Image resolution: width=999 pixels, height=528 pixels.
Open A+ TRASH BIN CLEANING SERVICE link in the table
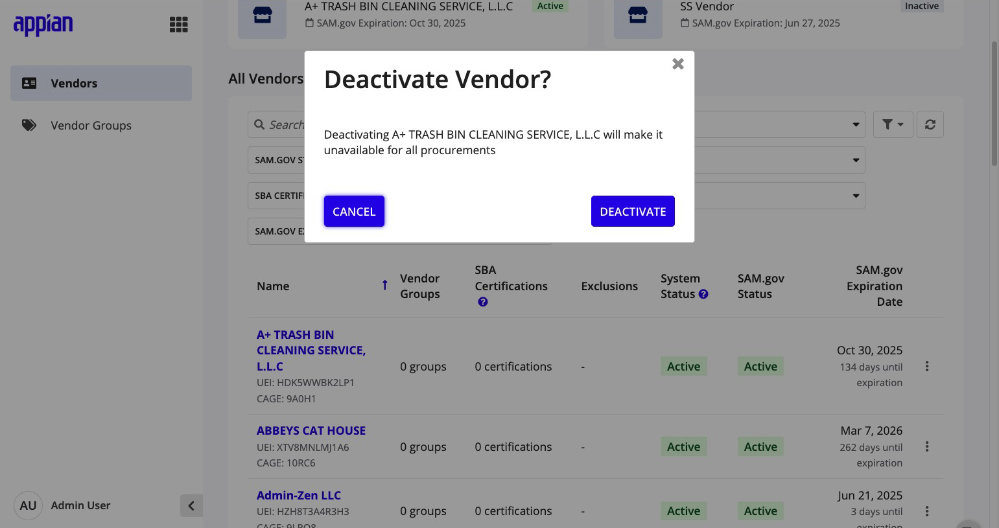click(311, 350)
